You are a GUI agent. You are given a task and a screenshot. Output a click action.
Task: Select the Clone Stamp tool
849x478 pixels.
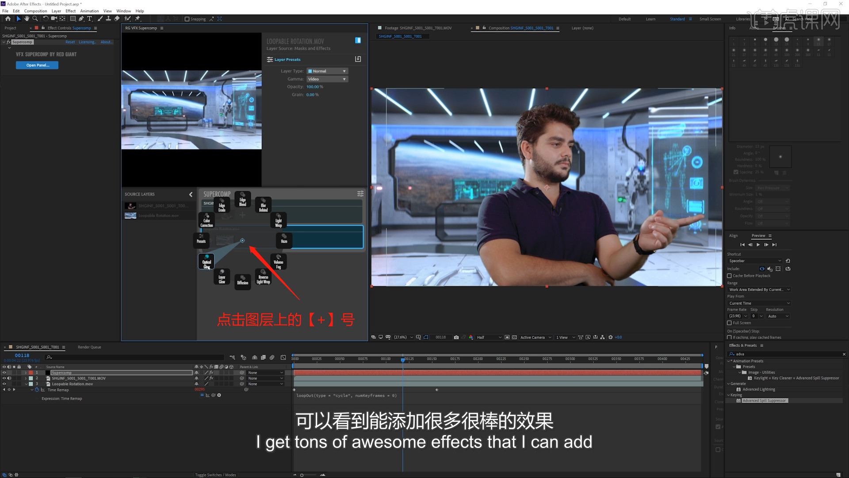pyautogui.click(x=108, y=19)
